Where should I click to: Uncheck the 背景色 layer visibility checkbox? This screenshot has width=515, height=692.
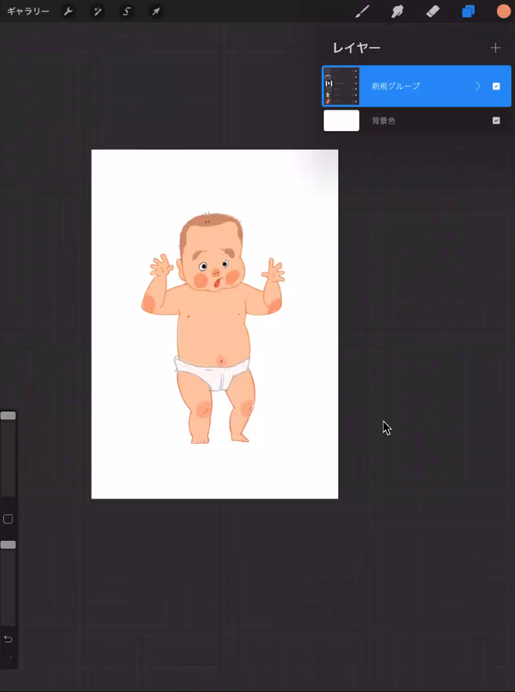(x=496, y=120)
